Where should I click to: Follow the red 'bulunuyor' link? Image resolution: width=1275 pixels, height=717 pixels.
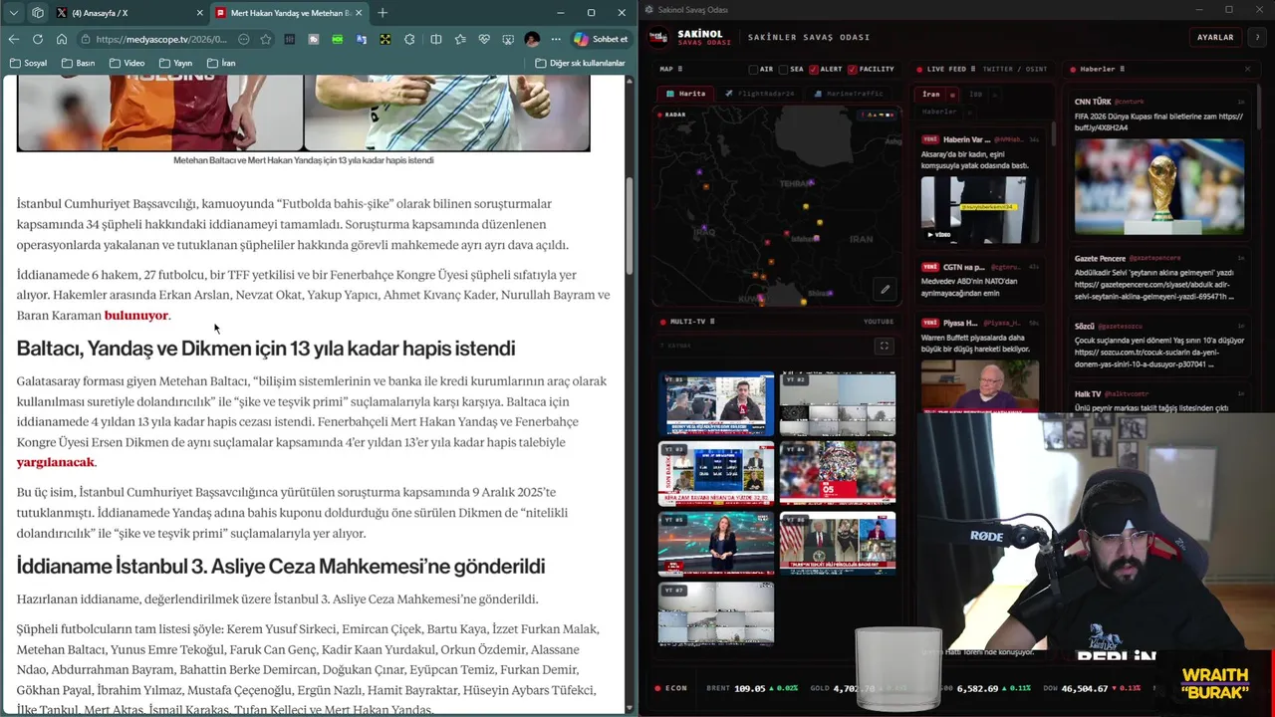click(x=136, y=316)
